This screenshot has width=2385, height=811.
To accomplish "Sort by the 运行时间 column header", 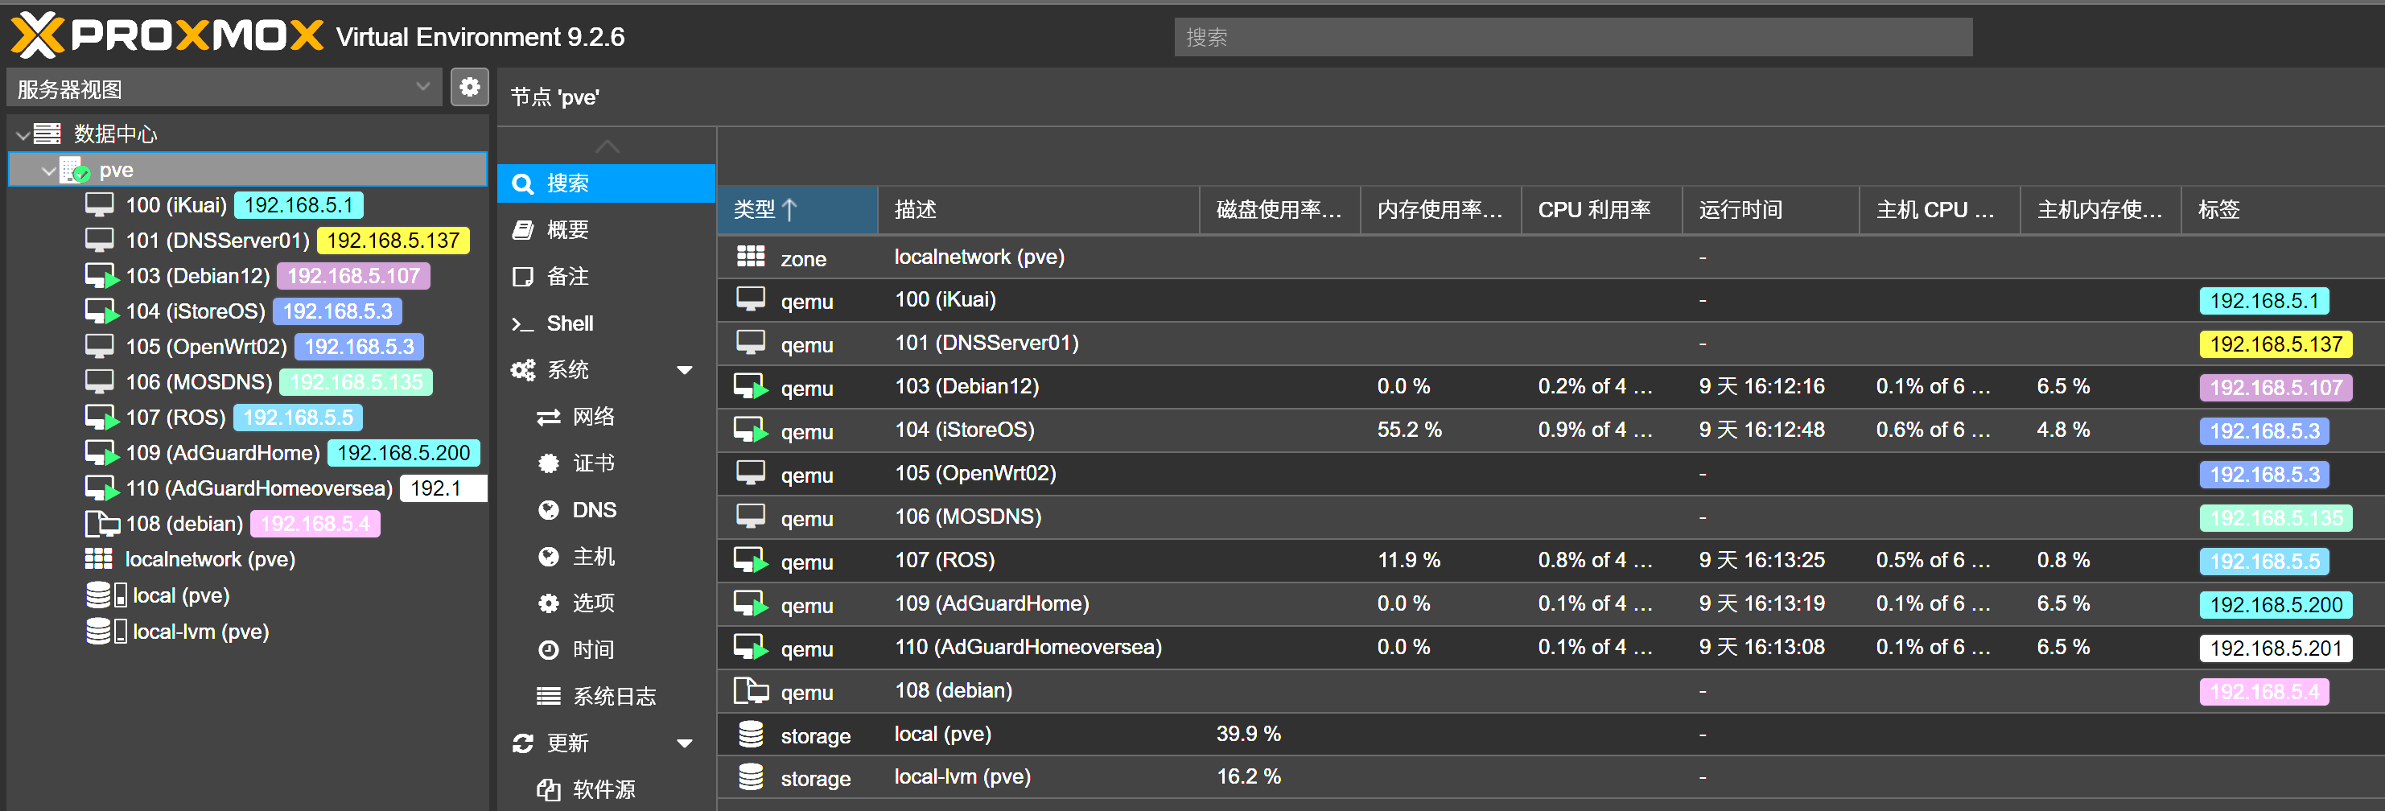I will [1770, 210].
